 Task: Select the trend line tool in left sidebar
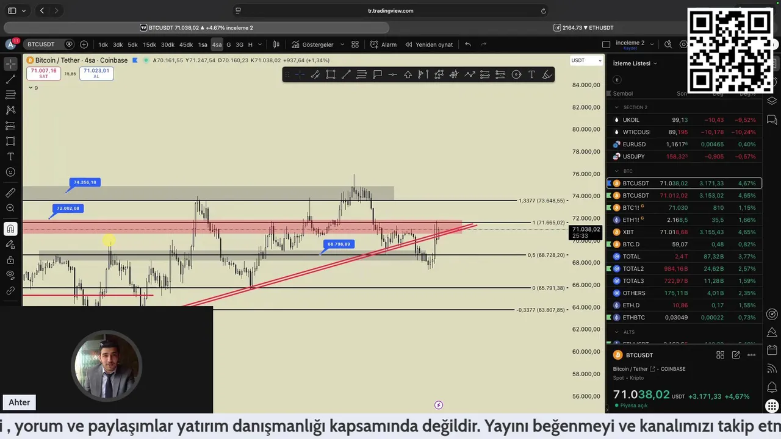click(10, 79)
